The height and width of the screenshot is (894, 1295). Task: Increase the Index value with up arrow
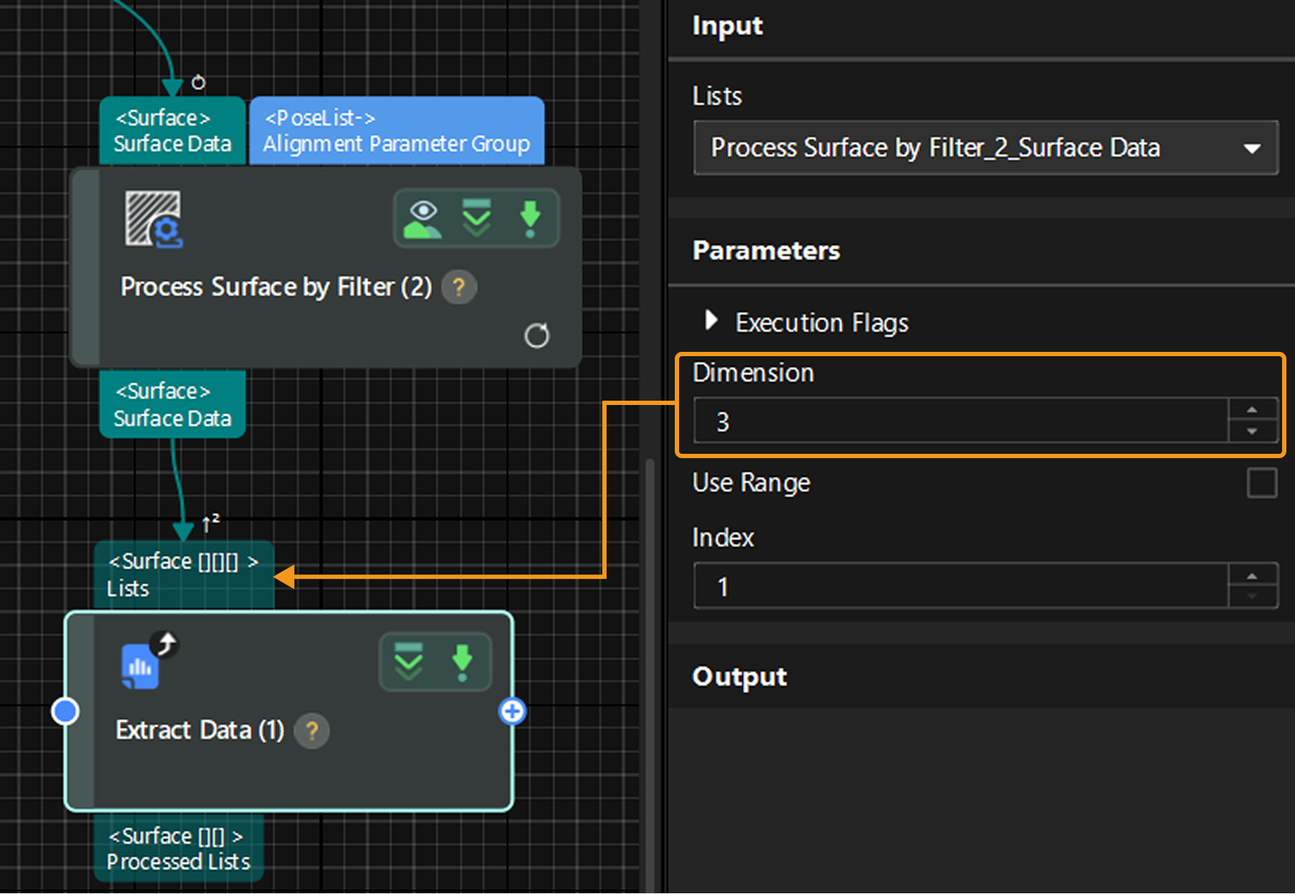tap(1252, 576)
